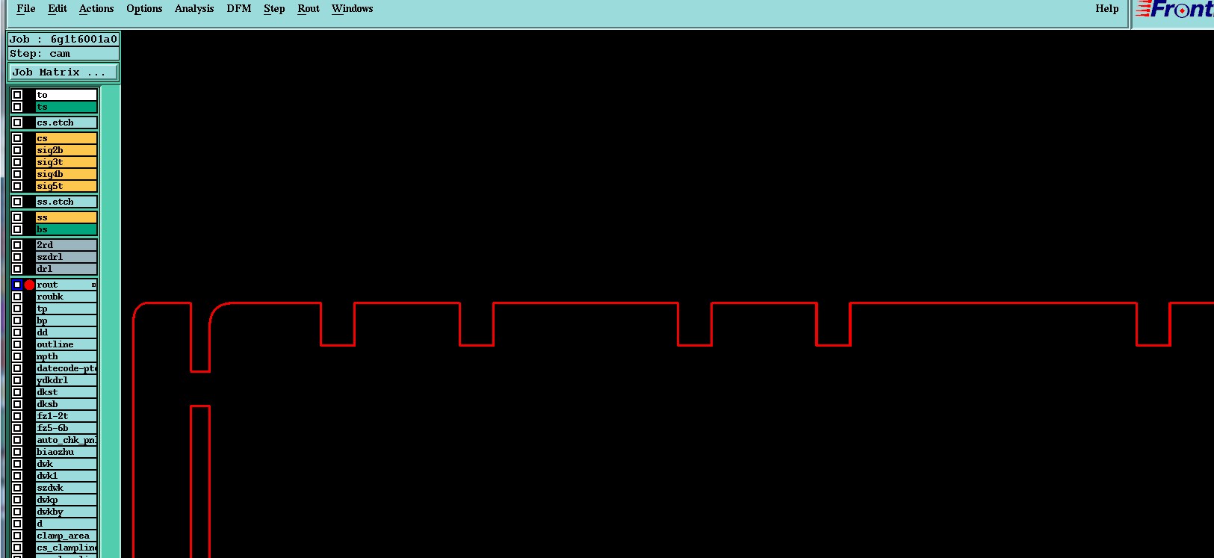The image size is (1214, 558).
Task: Select the szdwk layer name
Action: 66,488
